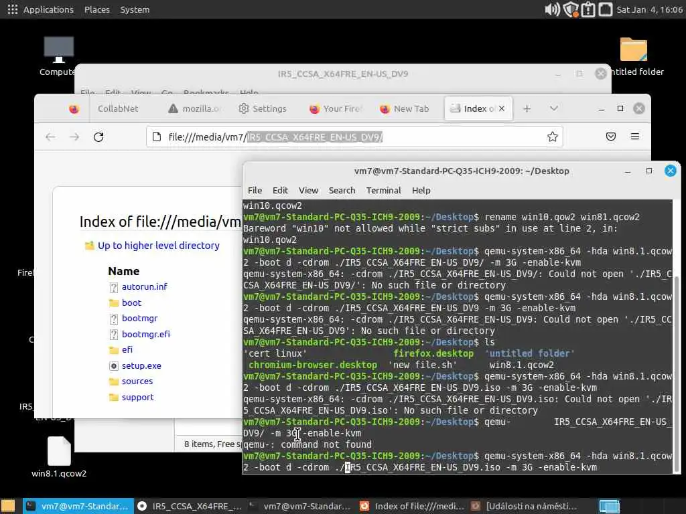
Task: Click the Firefox forward arrow
Action: 74,137
